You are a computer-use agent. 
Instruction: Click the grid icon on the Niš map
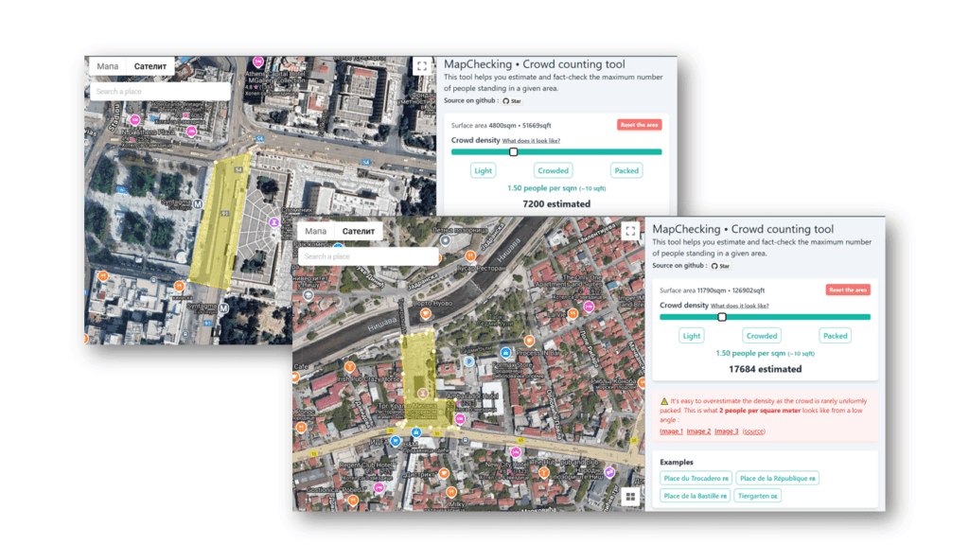(629, 496)
